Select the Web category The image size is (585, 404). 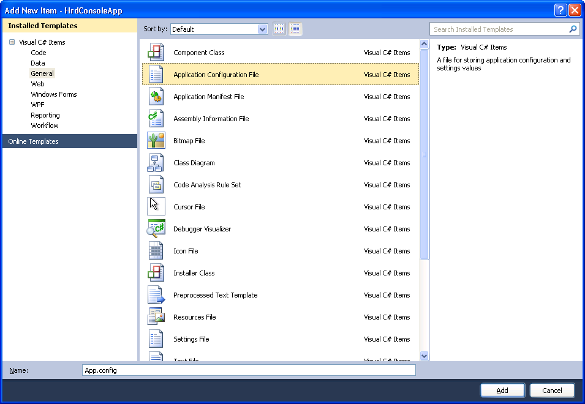[37, 84]
